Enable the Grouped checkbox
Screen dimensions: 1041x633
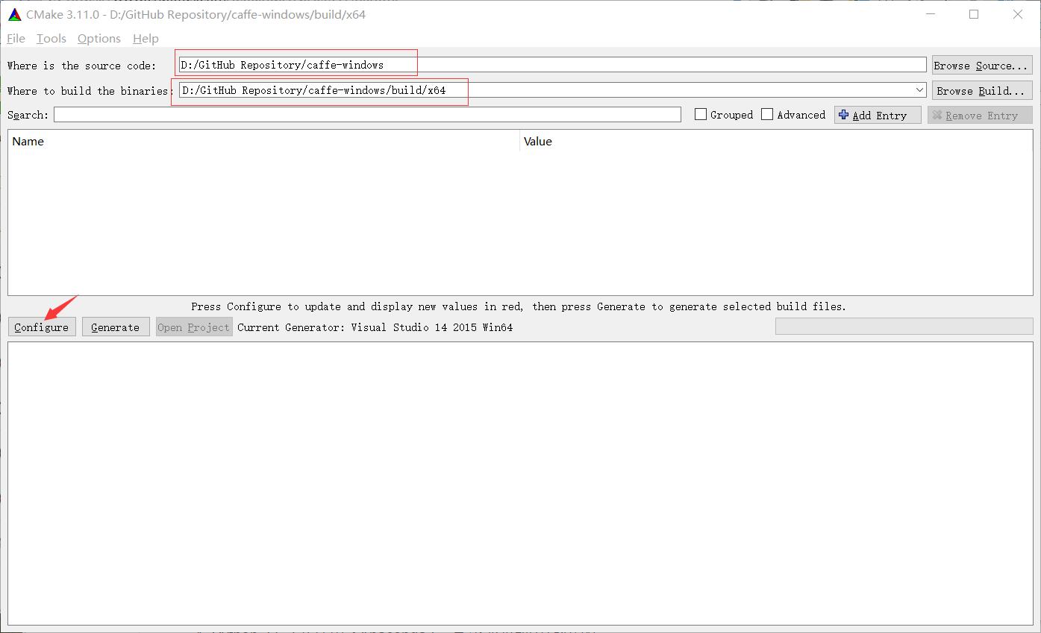pyautogui.click(x=701, y=115)
